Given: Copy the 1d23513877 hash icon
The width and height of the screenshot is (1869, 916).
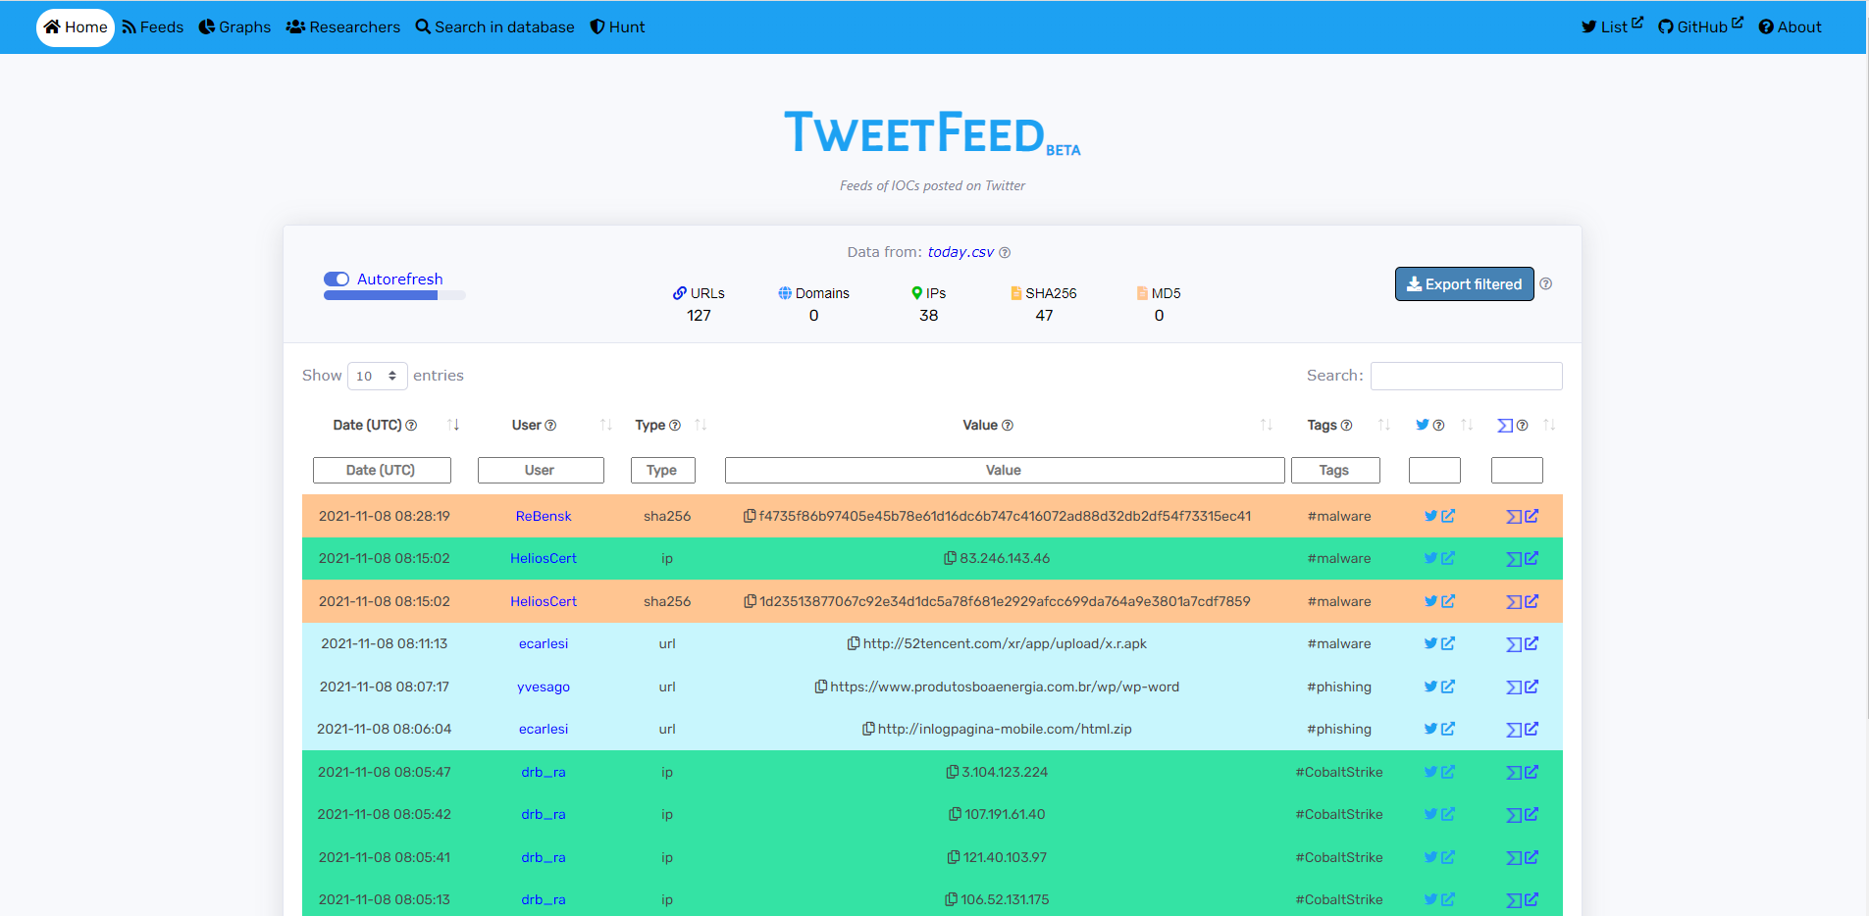Looking at the screenshot, I should [750, 601].
